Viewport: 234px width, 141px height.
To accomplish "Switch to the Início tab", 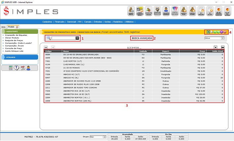I will (3, 26).
